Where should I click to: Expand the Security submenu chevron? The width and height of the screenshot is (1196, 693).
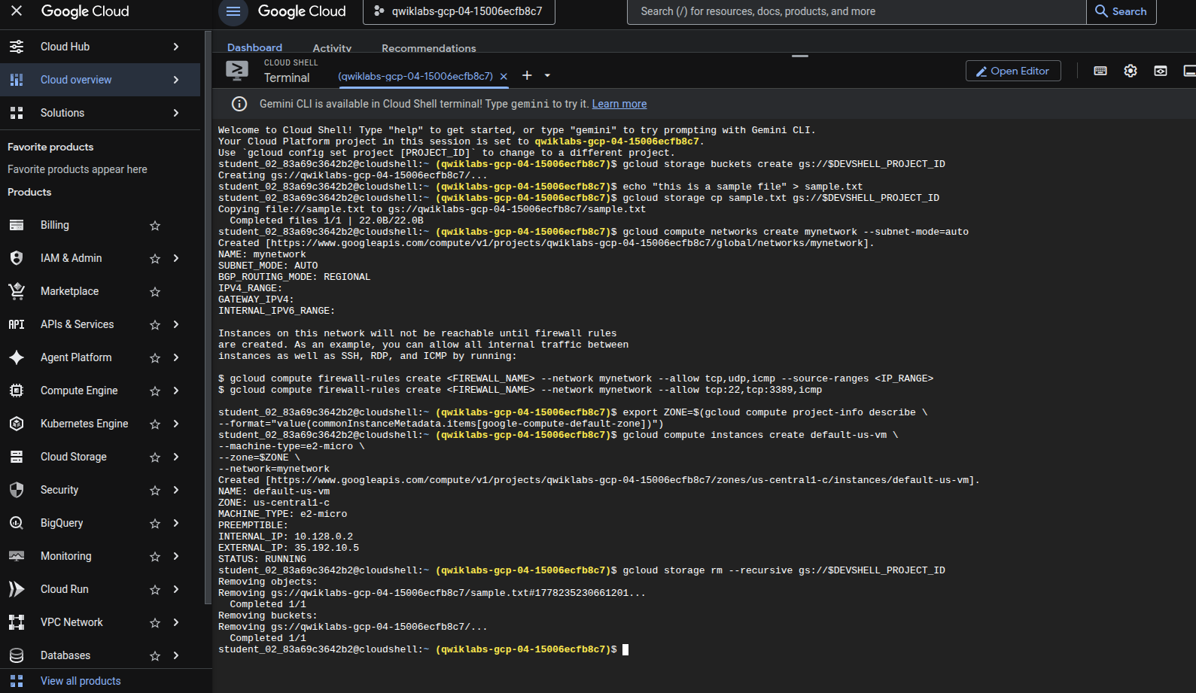tap(176, 490)
